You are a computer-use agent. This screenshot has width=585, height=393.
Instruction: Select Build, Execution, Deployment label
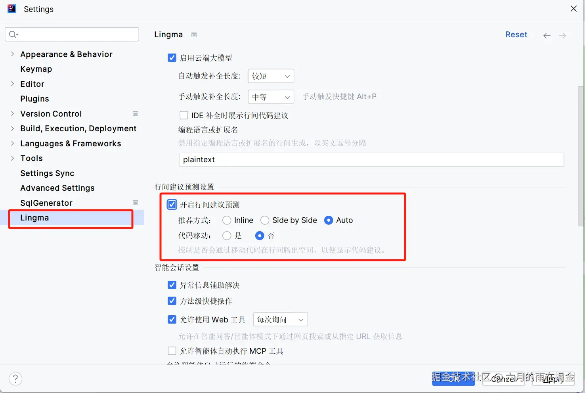tap(78, 128)
